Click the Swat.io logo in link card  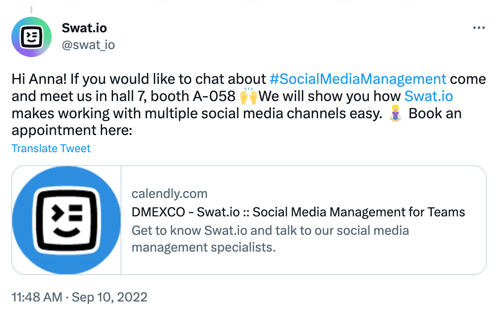[x=66, y=220]
